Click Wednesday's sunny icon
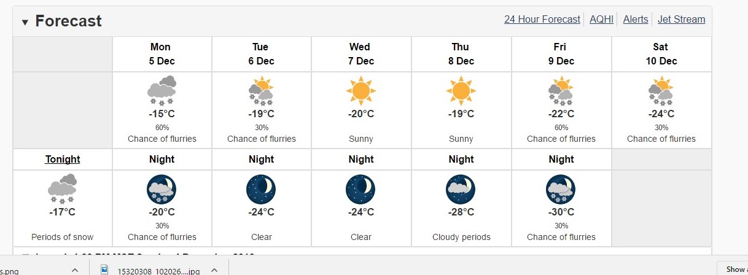 [360, 91]
